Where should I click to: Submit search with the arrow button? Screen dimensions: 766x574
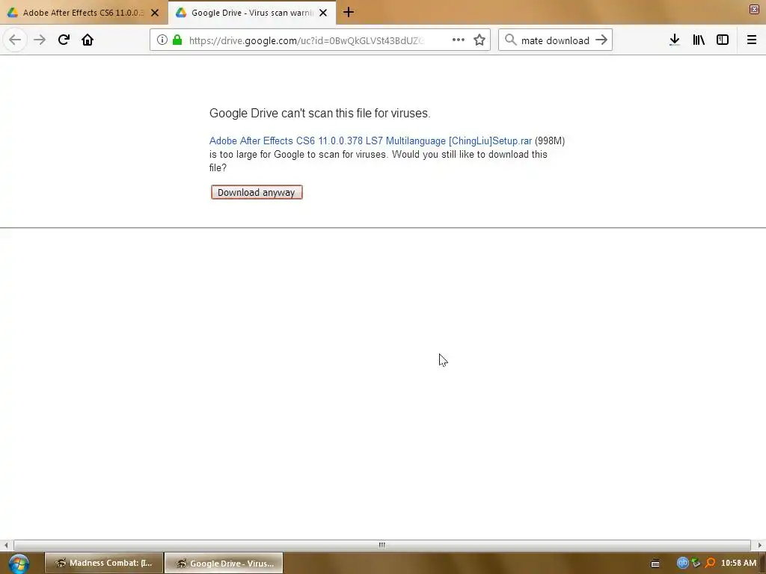[601, 40]
